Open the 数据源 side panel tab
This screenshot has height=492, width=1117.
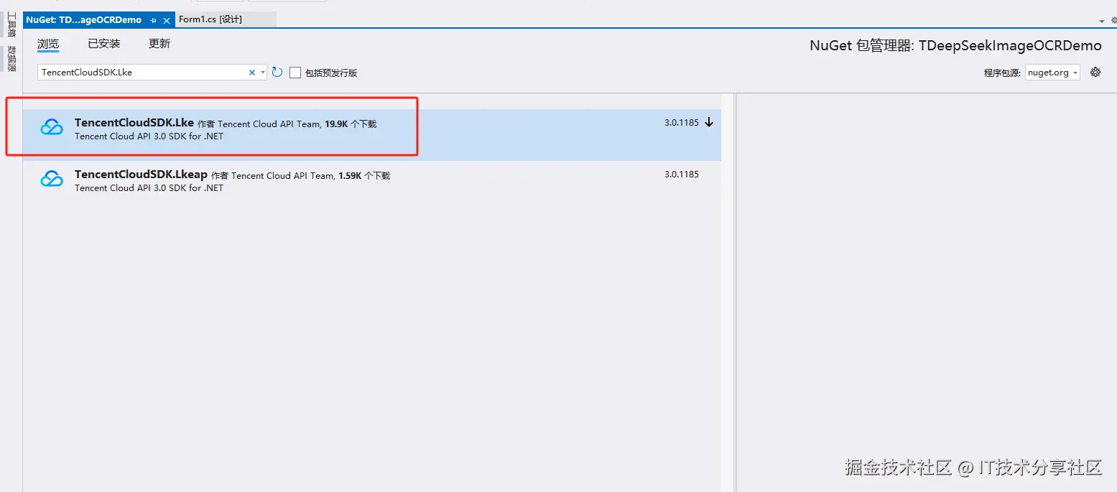tap(11, 59)
